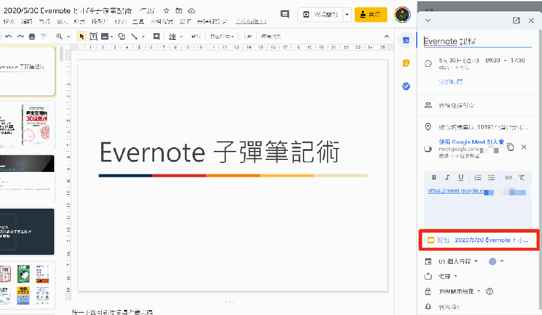Screen dimensions: 542x315
Task: Apply italic in event description
Action: [447, 177]
